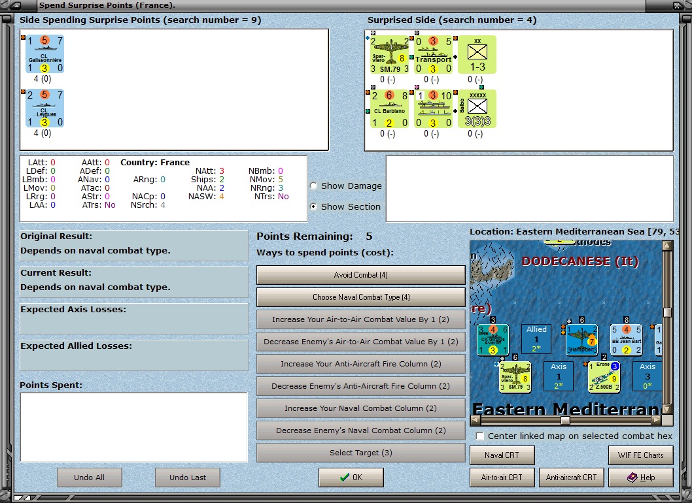Click Increase Your Anti-Aircraft Fire Column
Image resolution: width=692 pixels, height=503 pixels.
(360, 364)
